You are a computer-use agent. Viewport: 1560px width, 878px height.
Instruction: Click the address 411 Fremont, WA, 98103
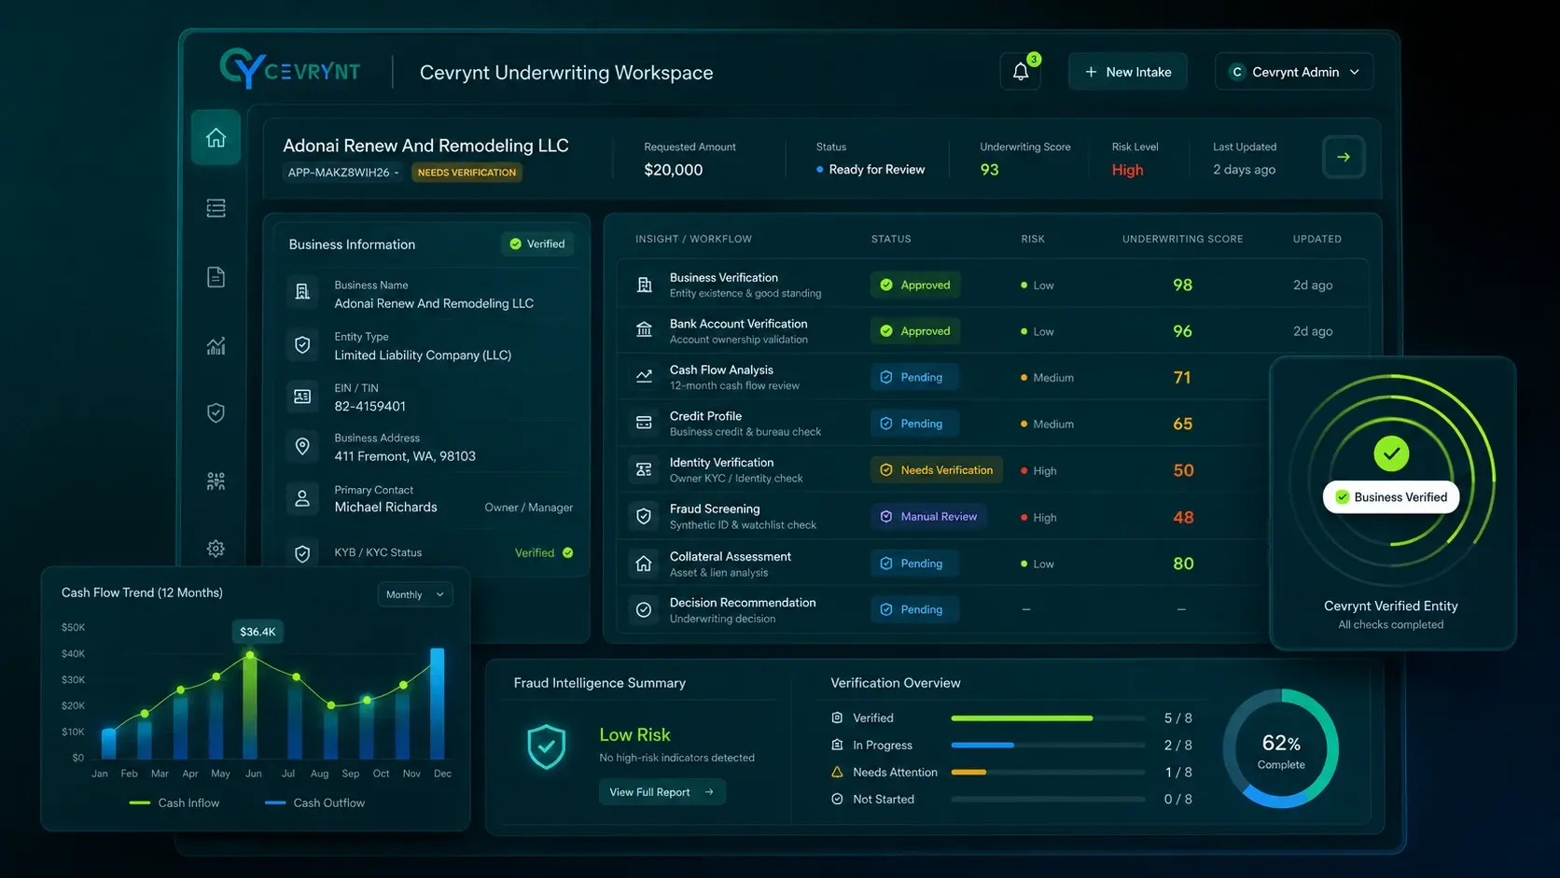(x=405, y=456)
